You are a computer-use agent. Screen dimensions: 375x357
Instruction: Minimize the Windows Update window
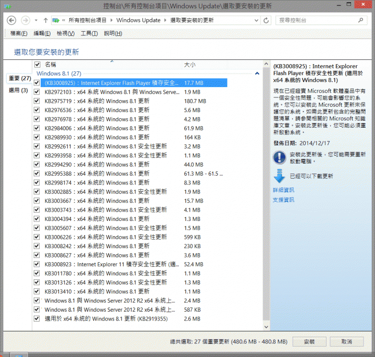point(339,5)
